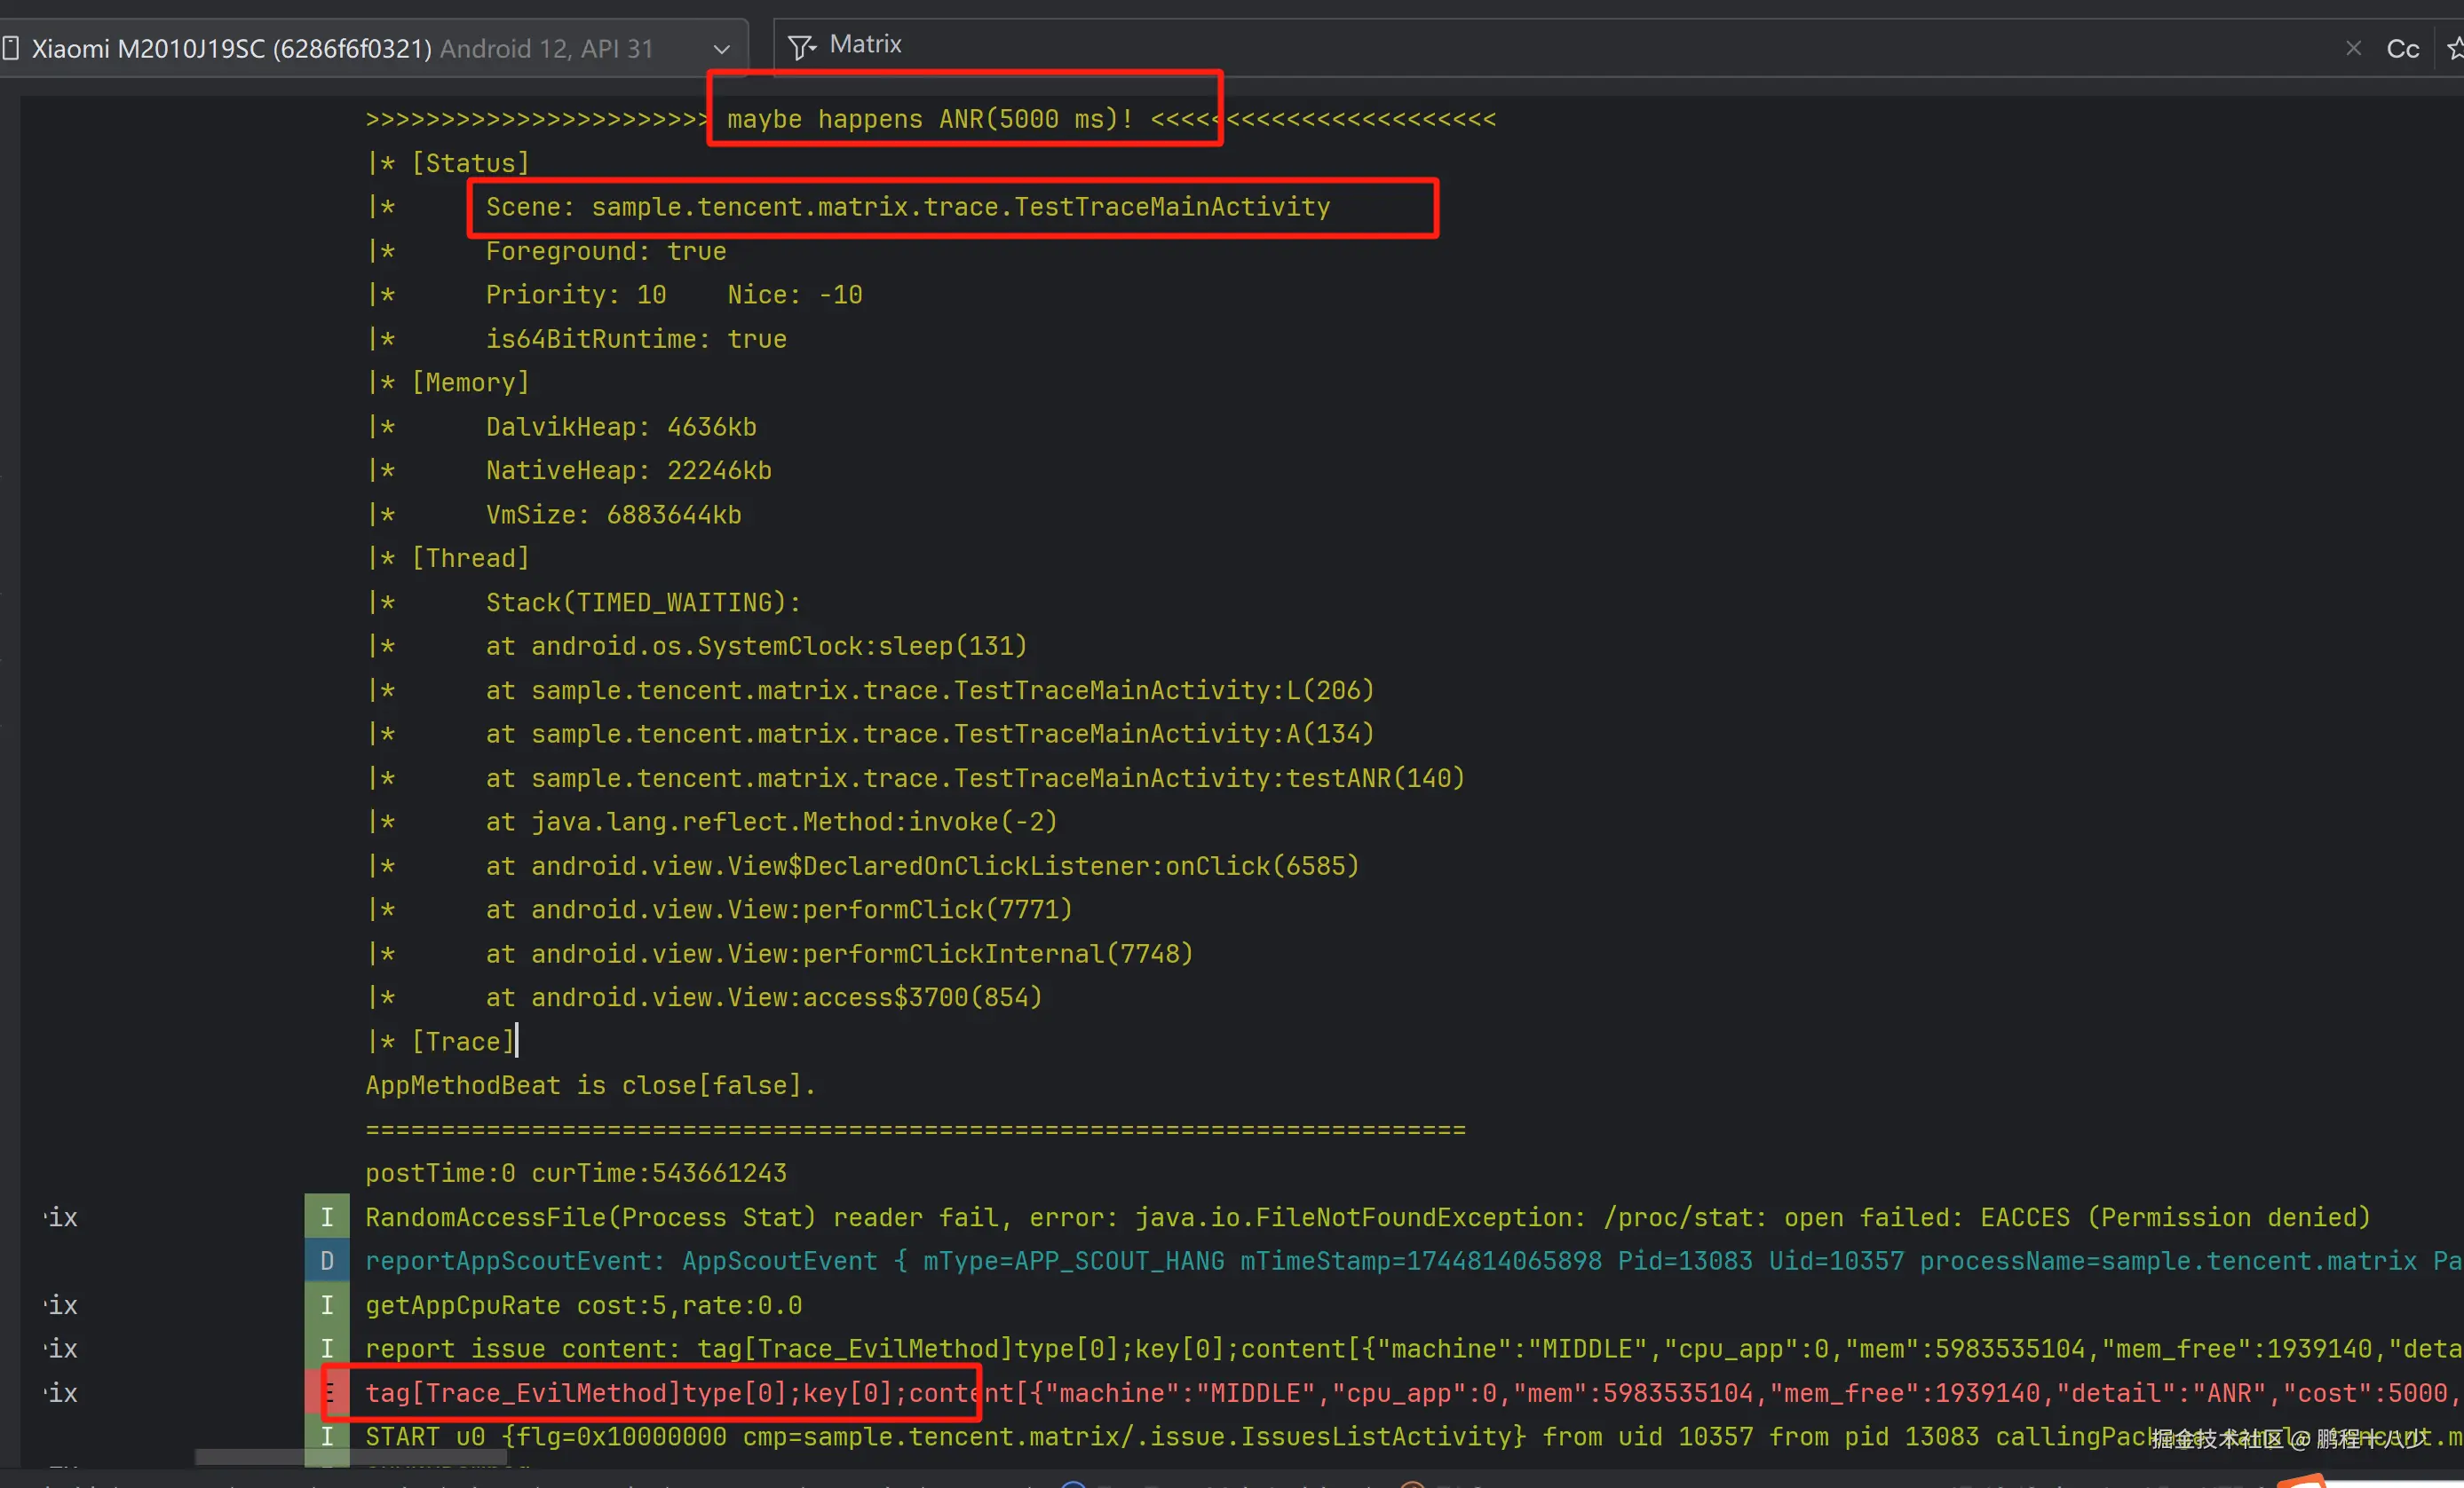Click the red error badge on Trace_EvilMethod line
2464x1488 pixels.
click(327, 1392)
